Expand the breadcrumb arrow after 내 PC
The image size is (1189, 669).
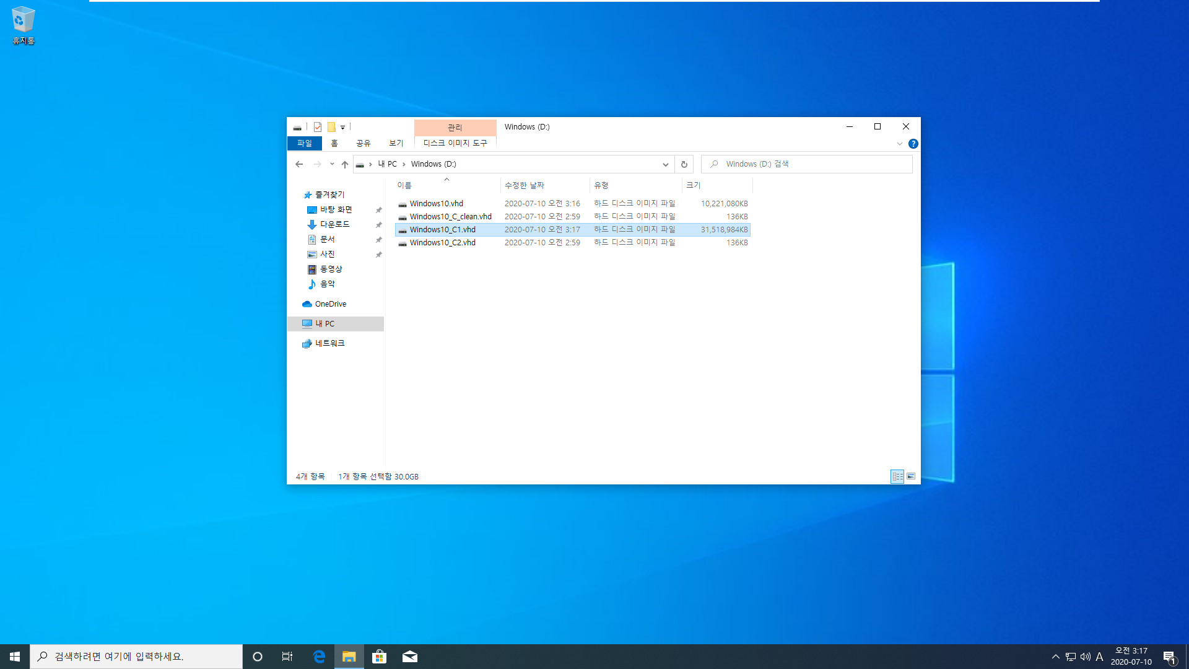tap(404, 164)
